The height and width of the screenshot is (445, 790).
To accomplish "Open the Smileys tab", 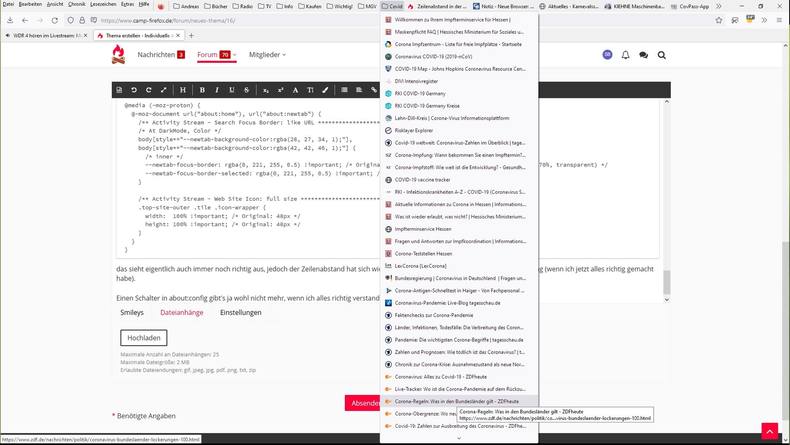I will coord(132,313).
